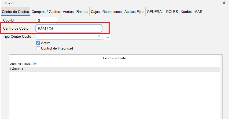Switch to the Kardex tab
Viewport: 229px width, 119px height.
click(186, 12)
